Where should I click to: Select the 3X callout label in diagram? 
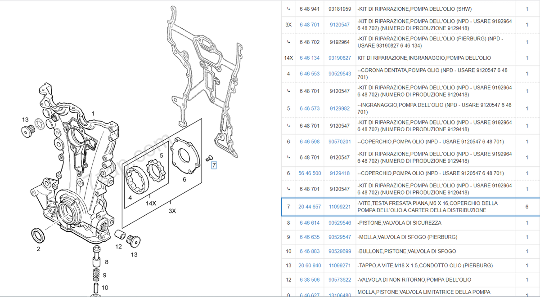coord(172,210)
